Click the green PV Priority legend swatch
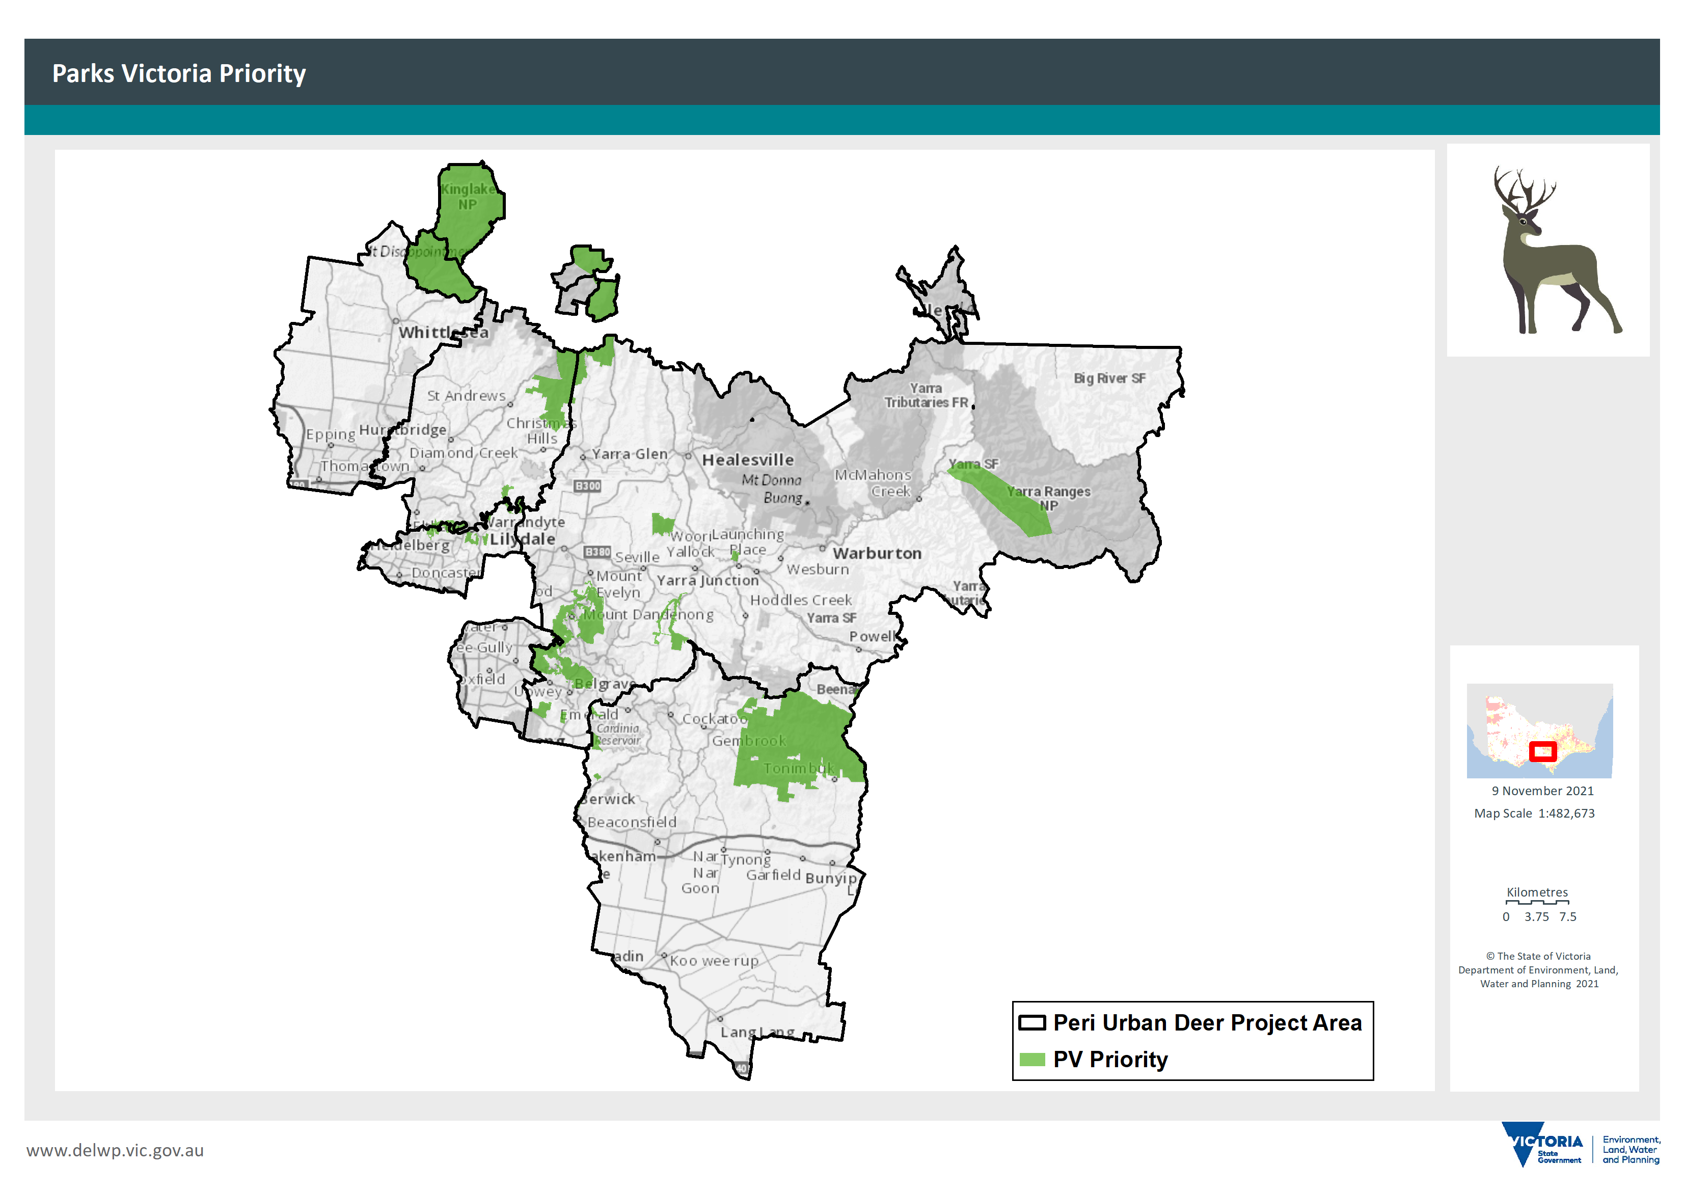Screen dimensions: 1684x1192 coord(1031,1060)
